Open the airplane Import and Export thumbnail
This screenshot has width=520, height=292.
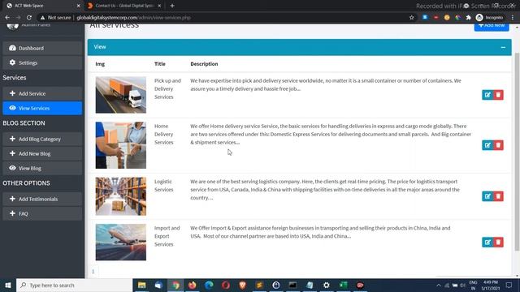[x=121, y=242]
